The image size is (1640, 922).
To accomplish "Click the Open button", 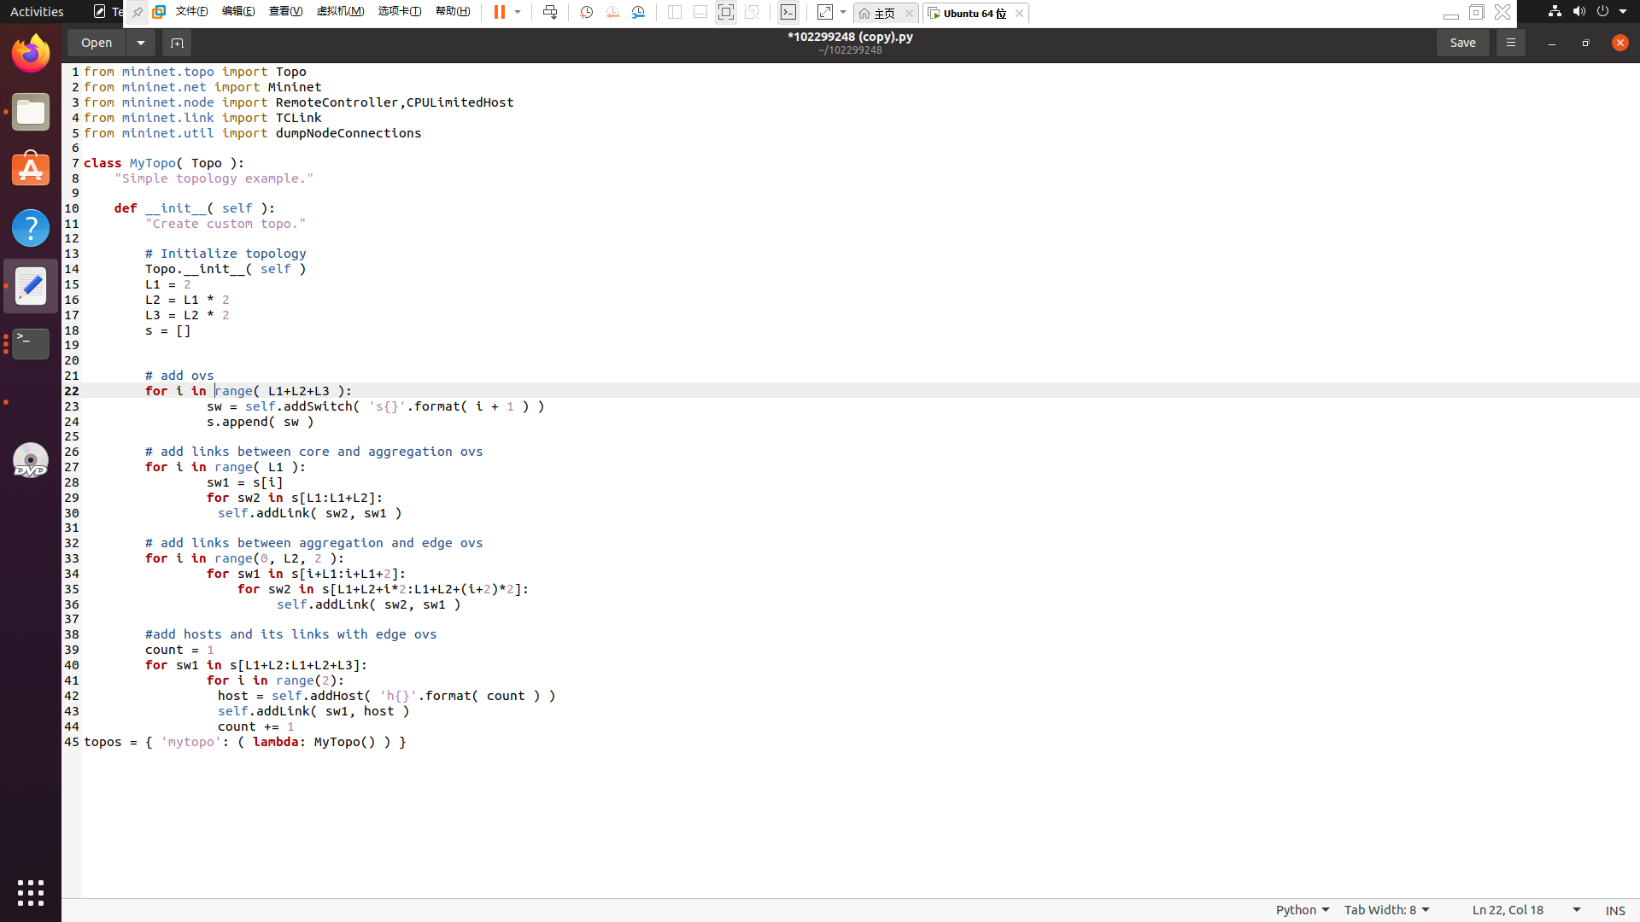I will [x=97, y=43].
